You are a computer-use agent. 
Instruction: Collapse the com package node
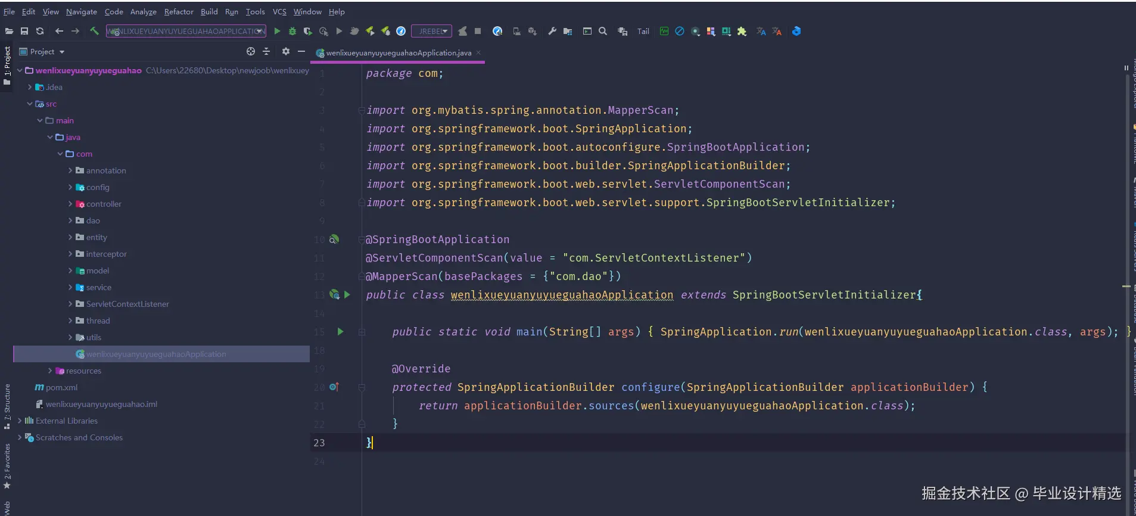click(x=60, y=154)
